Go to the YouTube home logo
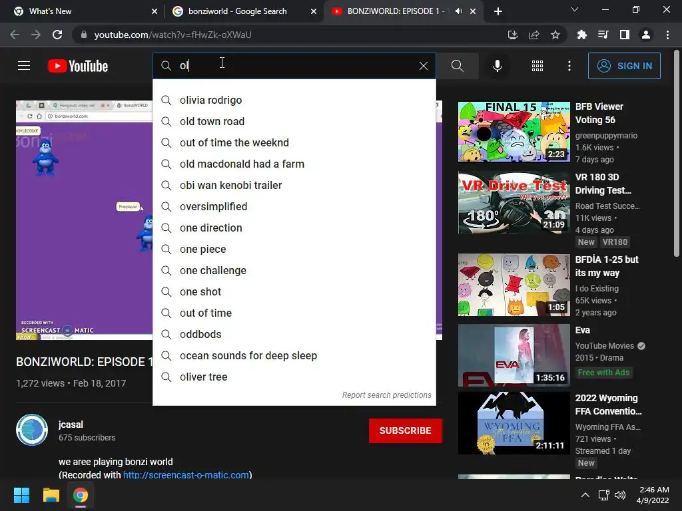This screenshot has height=511, width=682. tap(78, 66)
